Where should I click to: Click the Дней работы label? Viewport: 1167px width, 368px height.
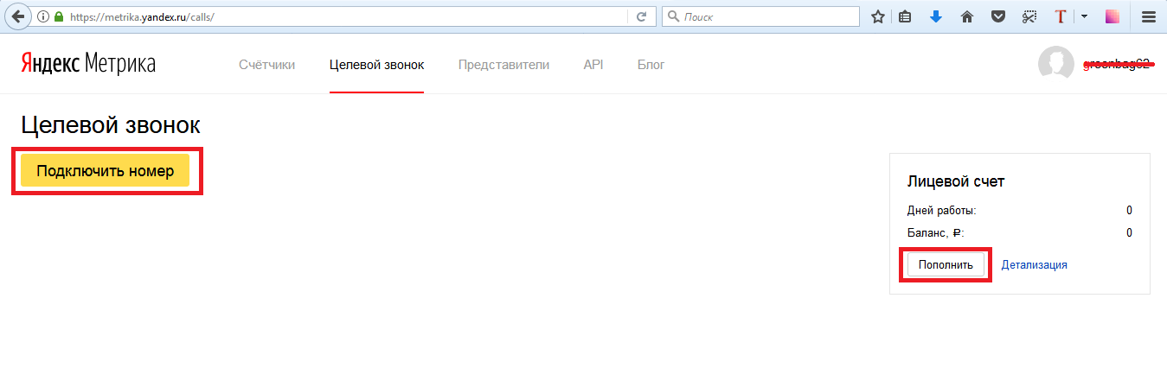click(942, 211)
